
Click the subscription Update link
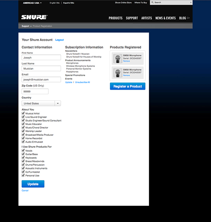click(68, 82)
